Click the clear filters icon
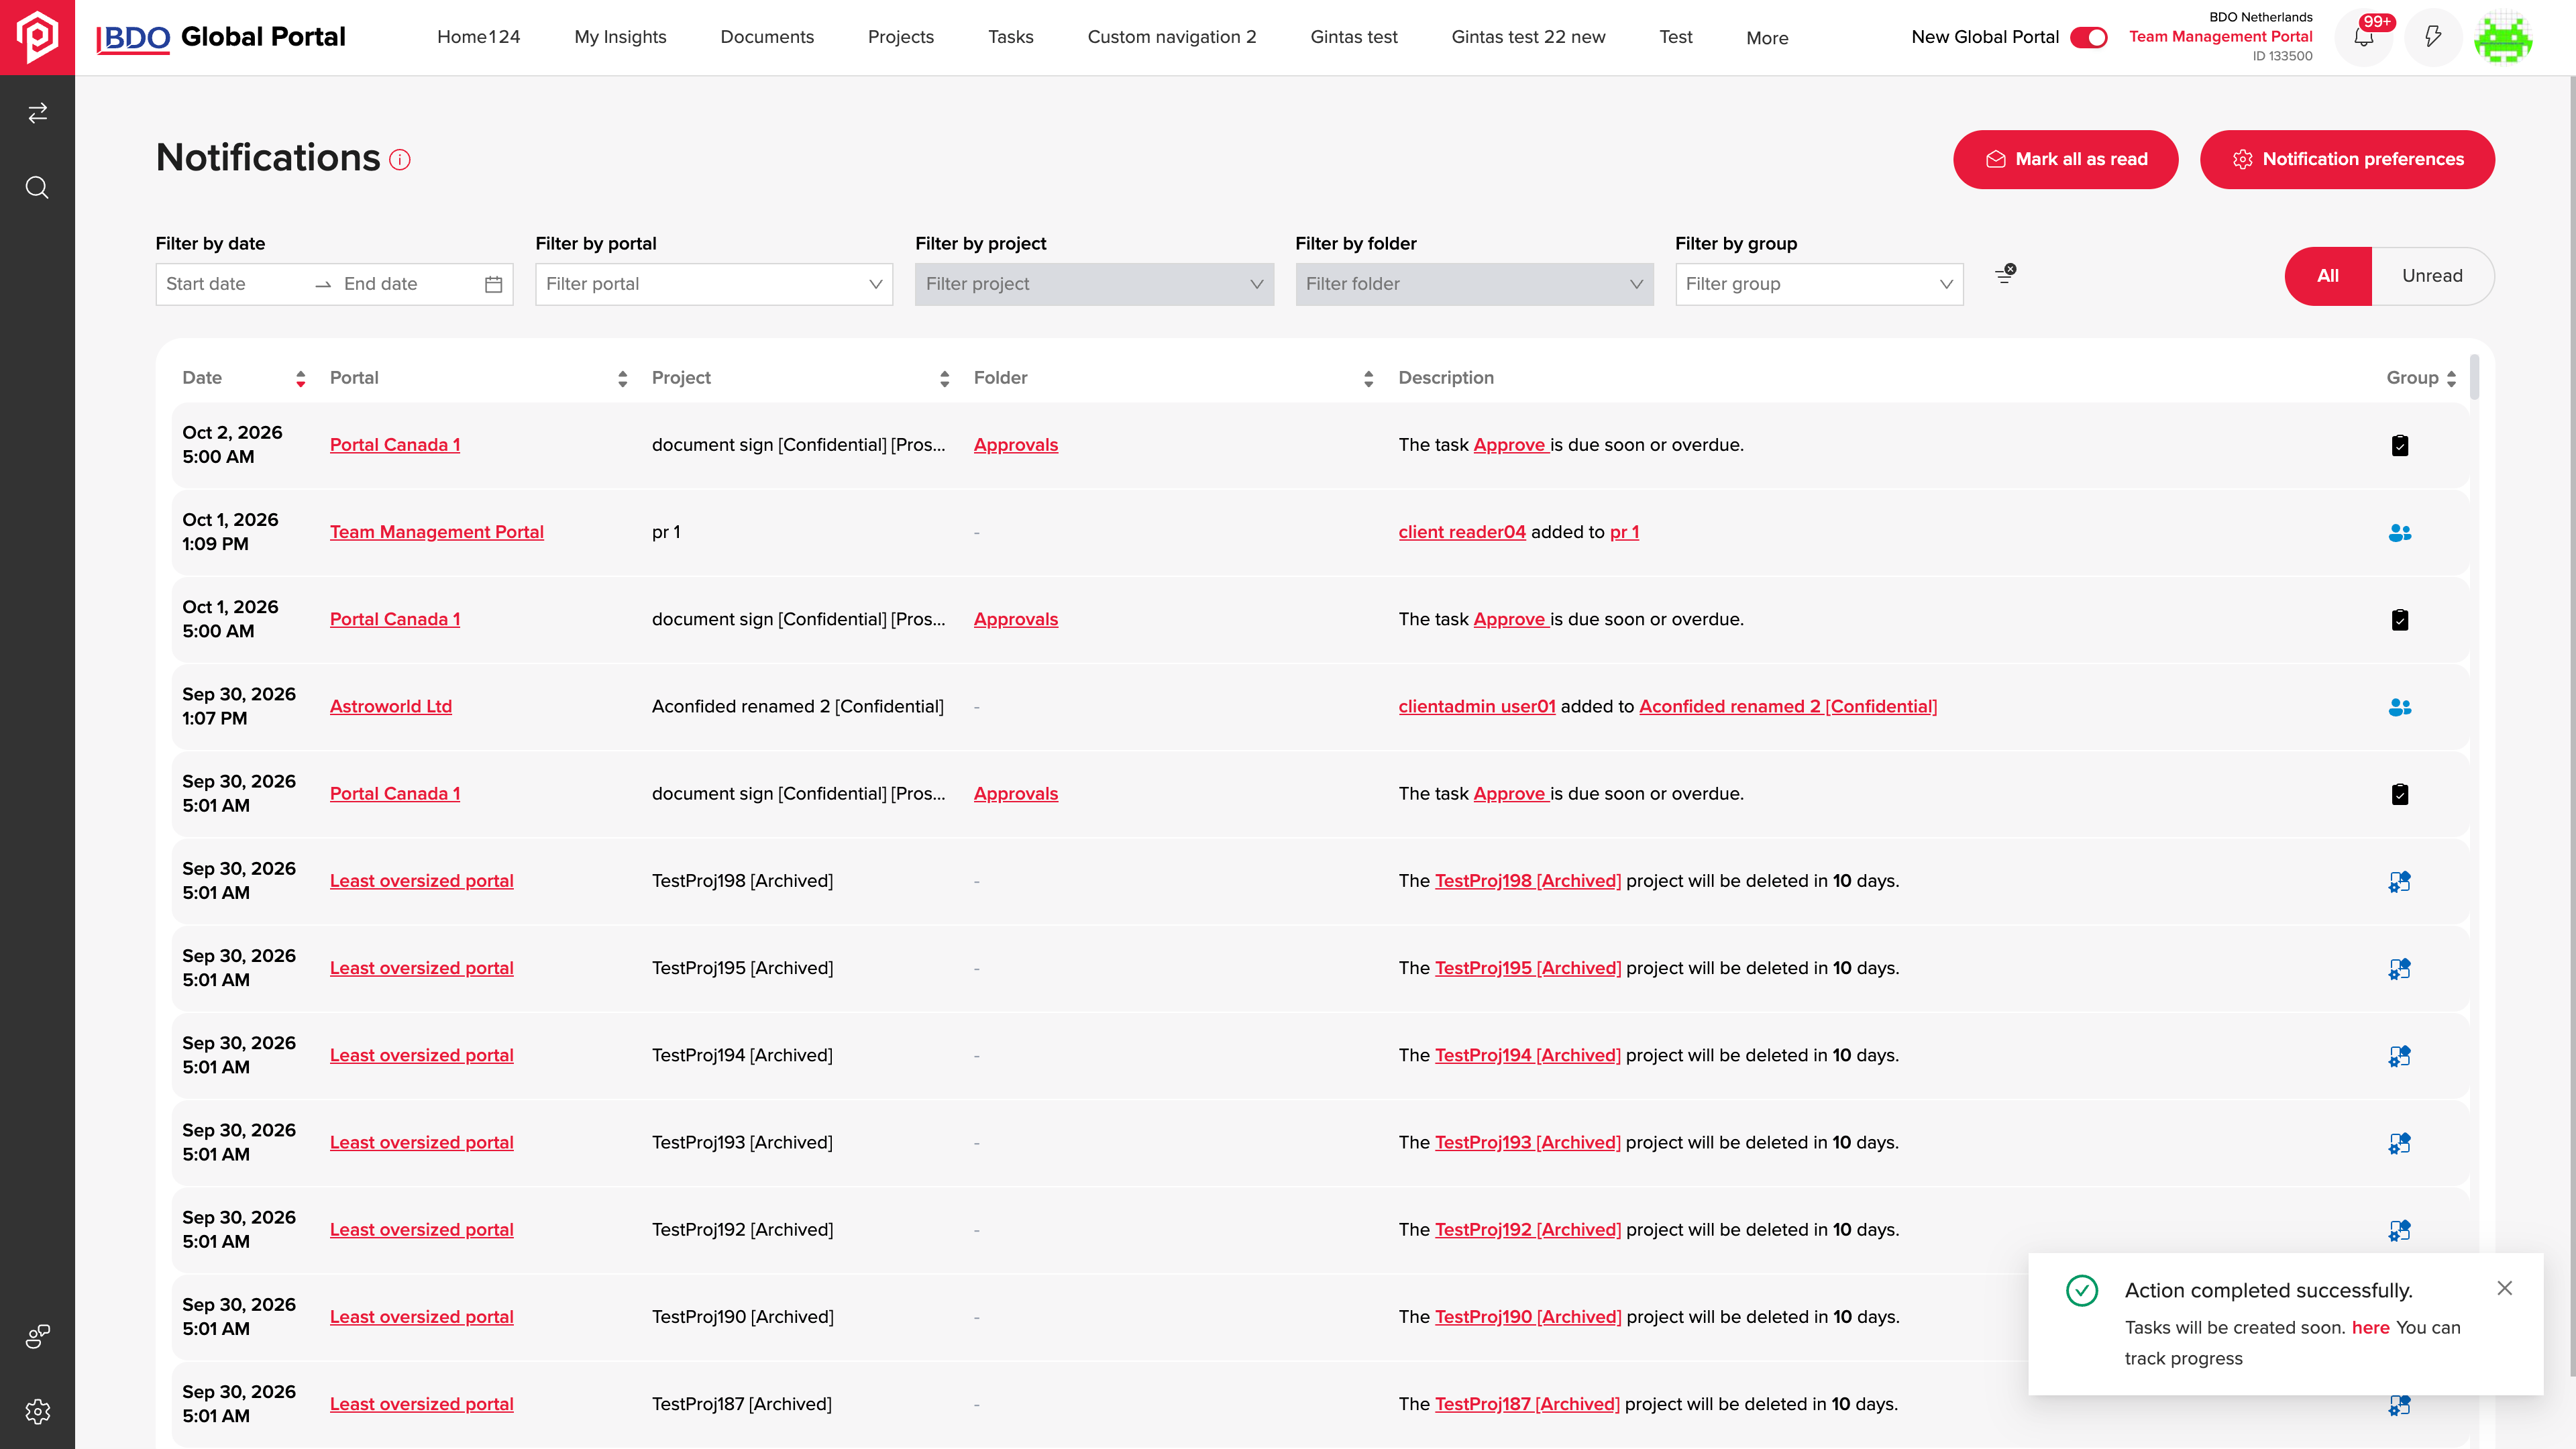The image size is (2576, 1449). pyautogui.click(x=2005, y=275)
